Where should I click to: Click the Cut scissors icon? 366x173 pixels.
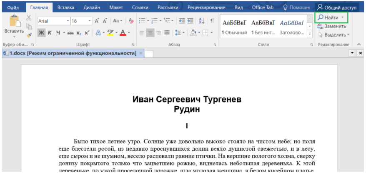coord(29,17)
